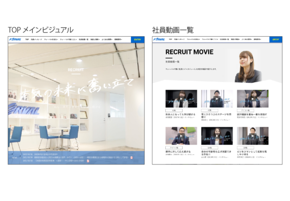Open the PDF icon beside the third news item
The height and width of the screenshot is (201, 290).
[88, 161]
